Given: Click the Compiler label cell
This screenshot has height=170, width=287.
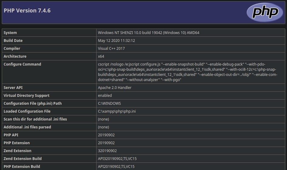Looking at the screenshot, I should point(12,49).
